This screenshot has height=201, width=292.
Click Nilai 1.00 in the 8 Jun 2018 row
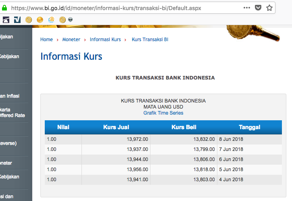pyautogui.click(x=52, y=139)
